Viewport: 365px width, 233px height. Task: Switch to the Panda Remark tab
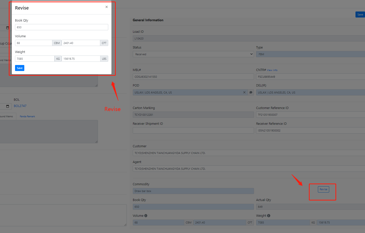click(x=27, y=116)
